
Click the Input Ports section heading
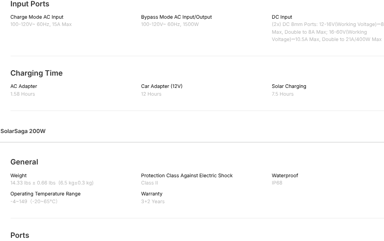pyautogui.click(x=30, y=4)
